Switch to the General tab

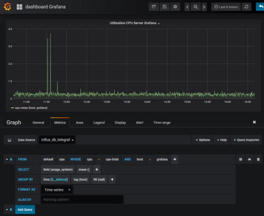click(38, 123)
